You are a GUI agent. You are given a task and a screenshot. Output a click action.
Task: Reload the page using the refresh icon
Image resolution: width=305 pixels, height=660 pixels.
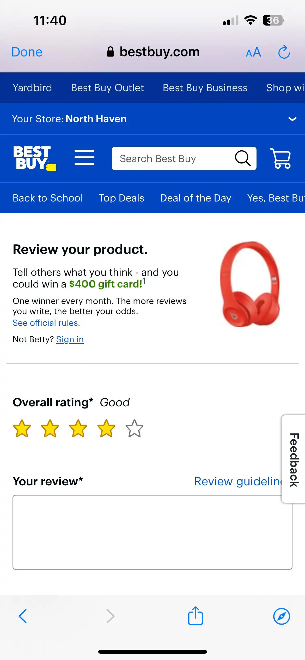click(x=284, y=52)
